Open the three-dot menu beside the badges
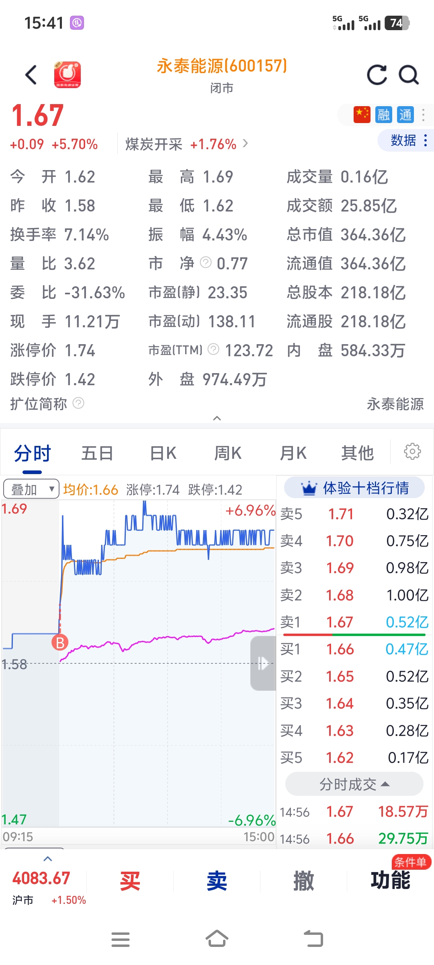 click(x=423, y=115)
